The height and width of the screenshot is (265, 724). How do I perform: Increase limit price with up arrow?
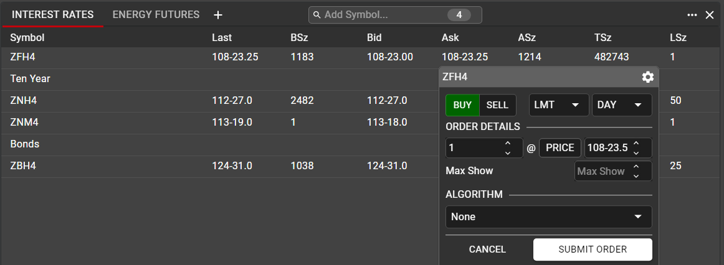[x=636, y=144]
